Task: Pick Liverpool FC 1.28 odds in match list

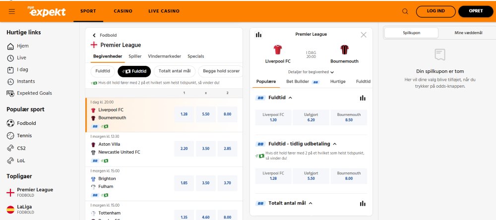Action: pyautogui.click(x=184, y=114)
